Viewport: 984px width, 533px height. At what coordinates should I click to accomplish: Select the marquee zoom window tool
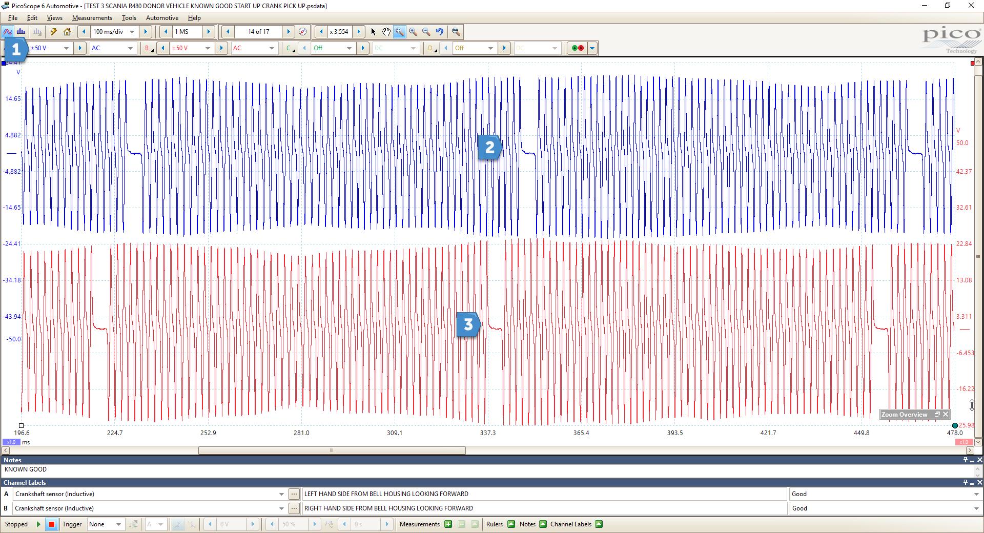coord(400,32)
